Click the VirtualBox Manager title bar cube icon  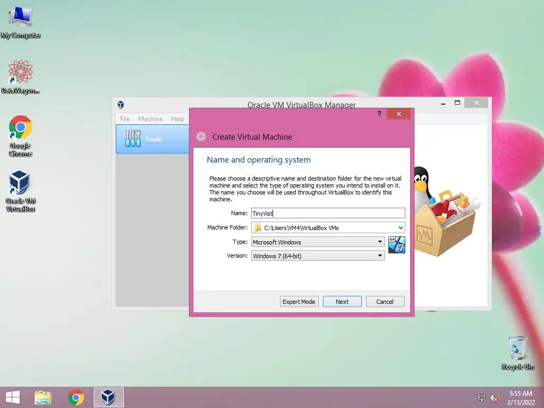[121, 105]
